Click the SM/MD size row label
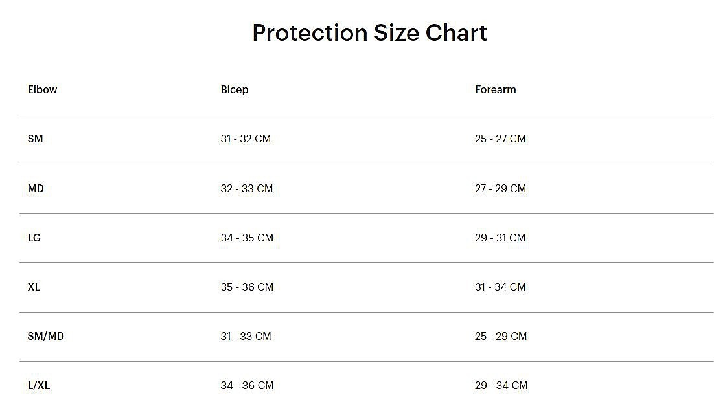The image size is (714, 413). point(45,336)
